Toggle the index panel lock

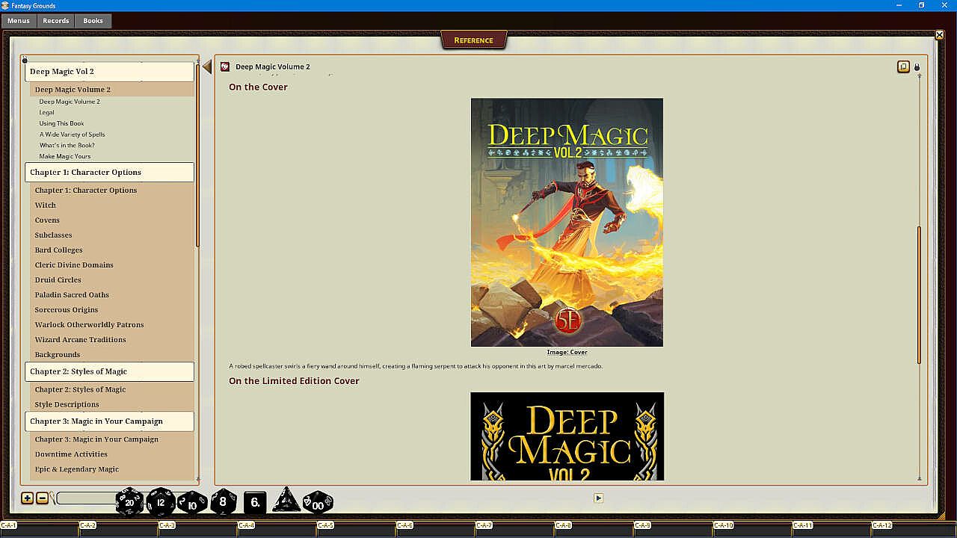[25, 61]
